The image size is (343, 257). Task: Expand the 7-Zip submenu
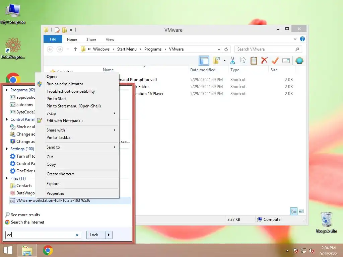click(x=77, y=113)
